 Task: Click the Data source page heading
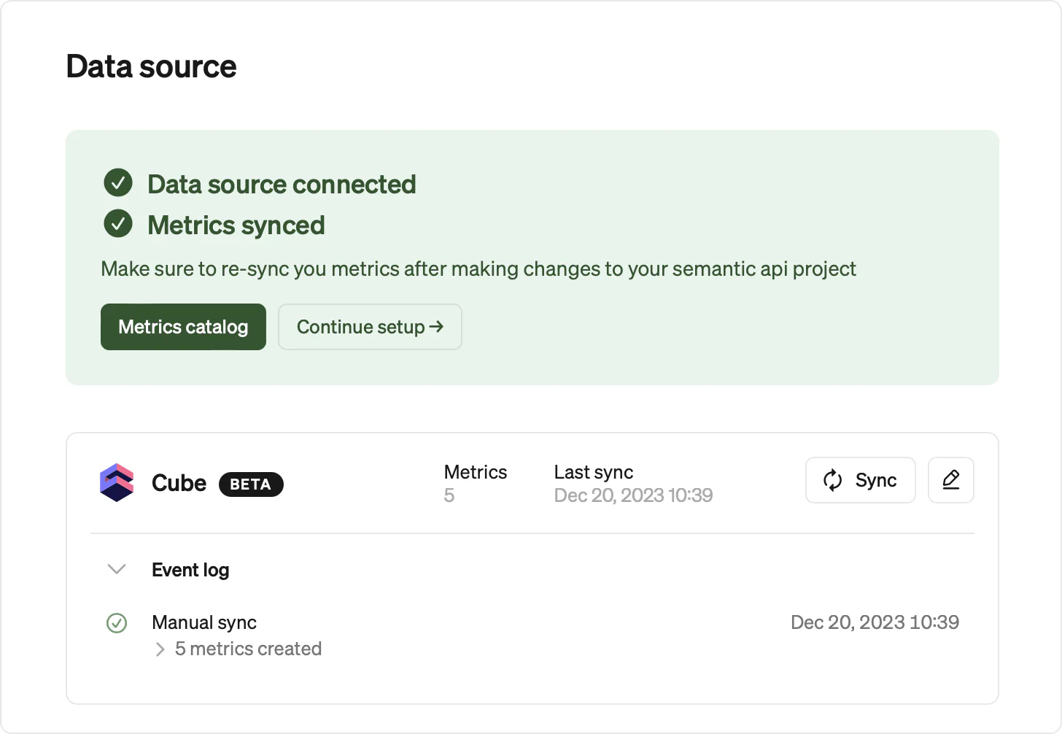pyautogui.click(x=152, y=66)
